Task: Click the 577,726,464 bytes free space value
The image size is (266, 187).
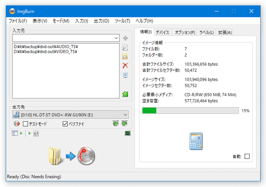Action: pyautogui.click(x=201, y=101)
